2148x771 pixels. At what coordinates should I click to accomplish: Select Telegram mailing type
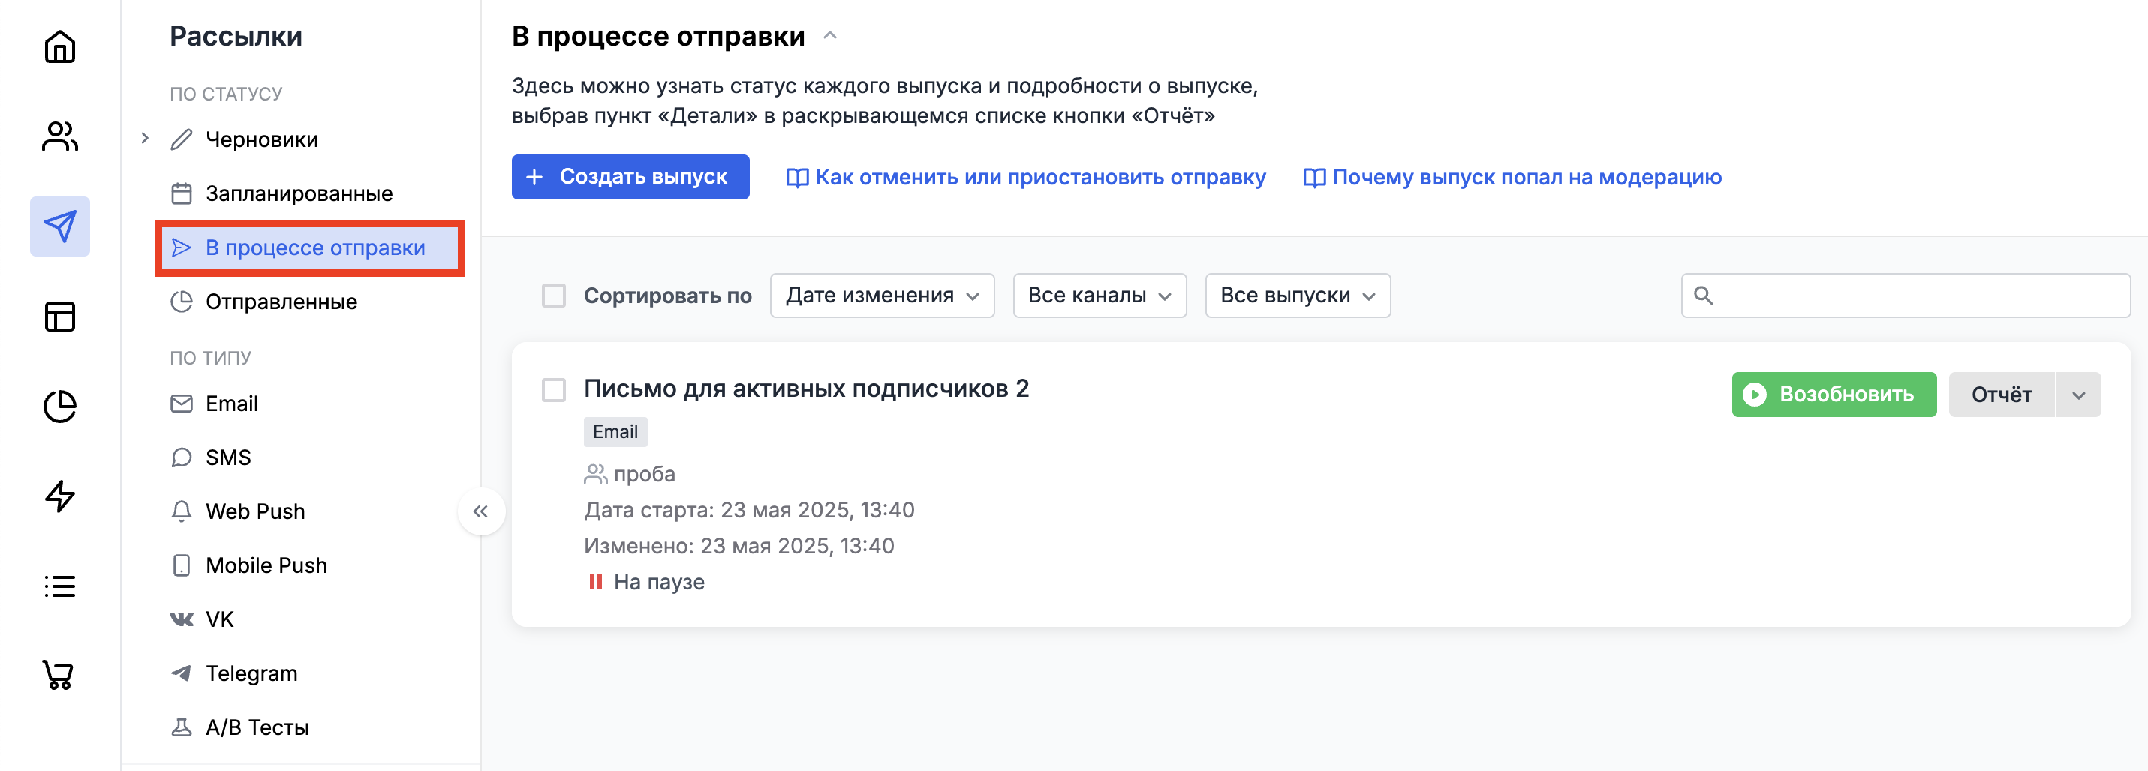(x=251, y=673)
